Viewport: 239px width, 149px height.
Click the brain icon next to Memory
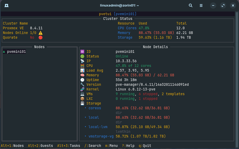click(x=82, y=75)
